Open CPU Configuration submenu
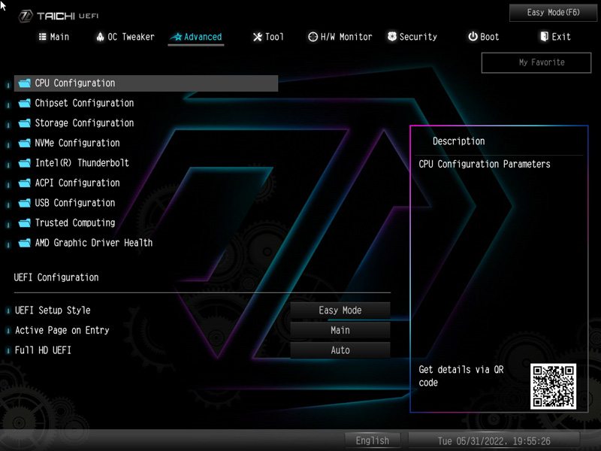The height and width of the screenshot is (451, 601). pos(146,83)
